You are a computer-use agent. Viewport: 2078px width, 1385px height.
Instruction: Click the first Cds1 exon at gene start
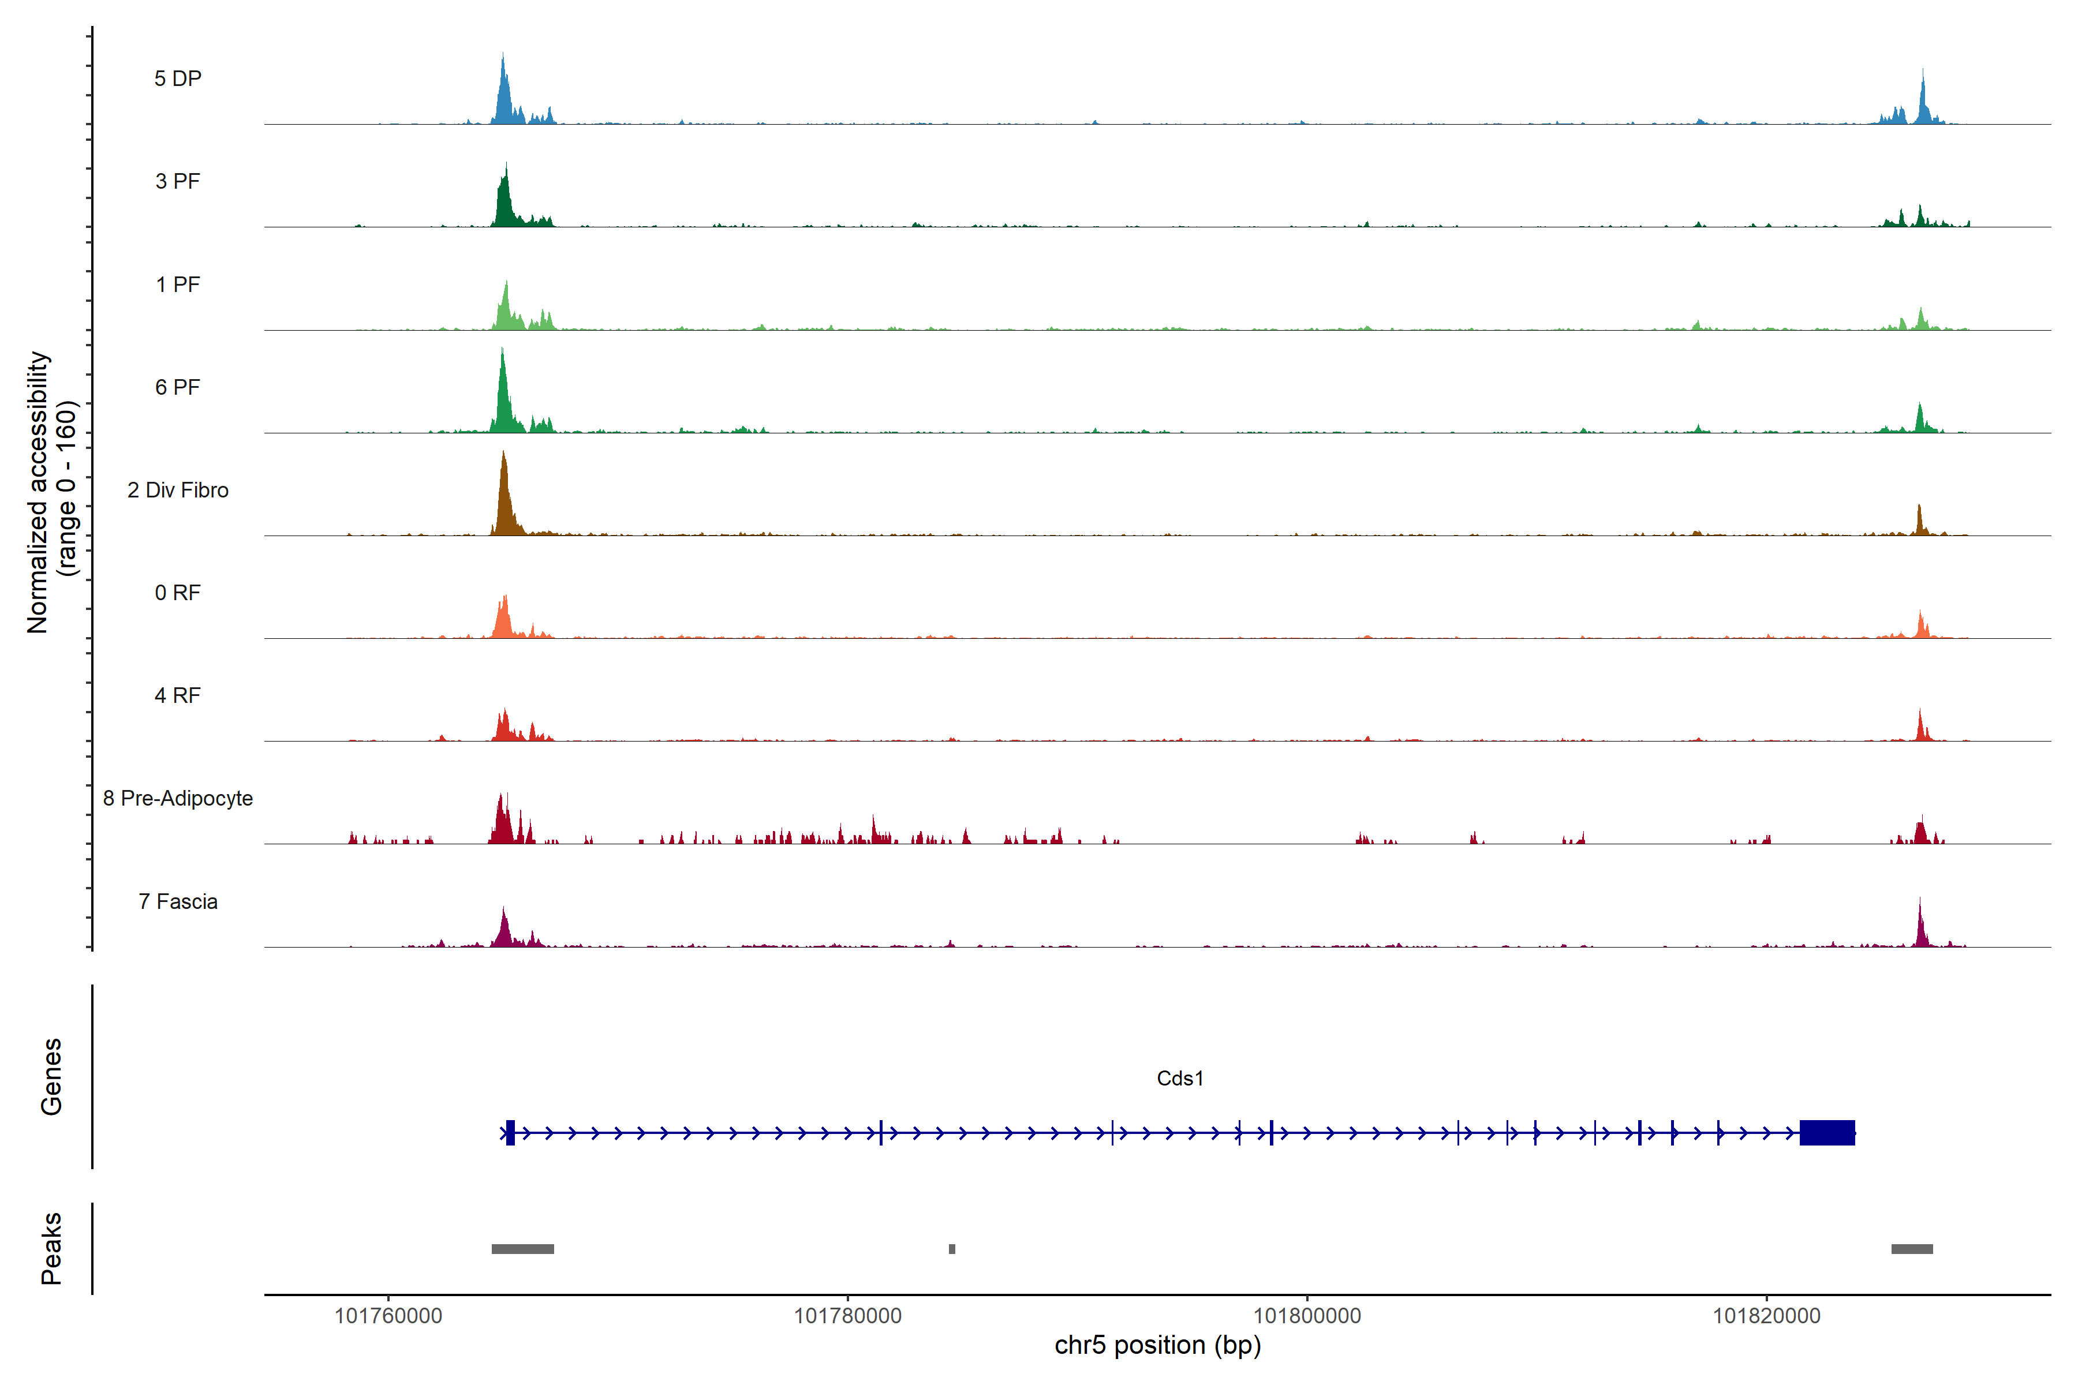coord(511,1132)
